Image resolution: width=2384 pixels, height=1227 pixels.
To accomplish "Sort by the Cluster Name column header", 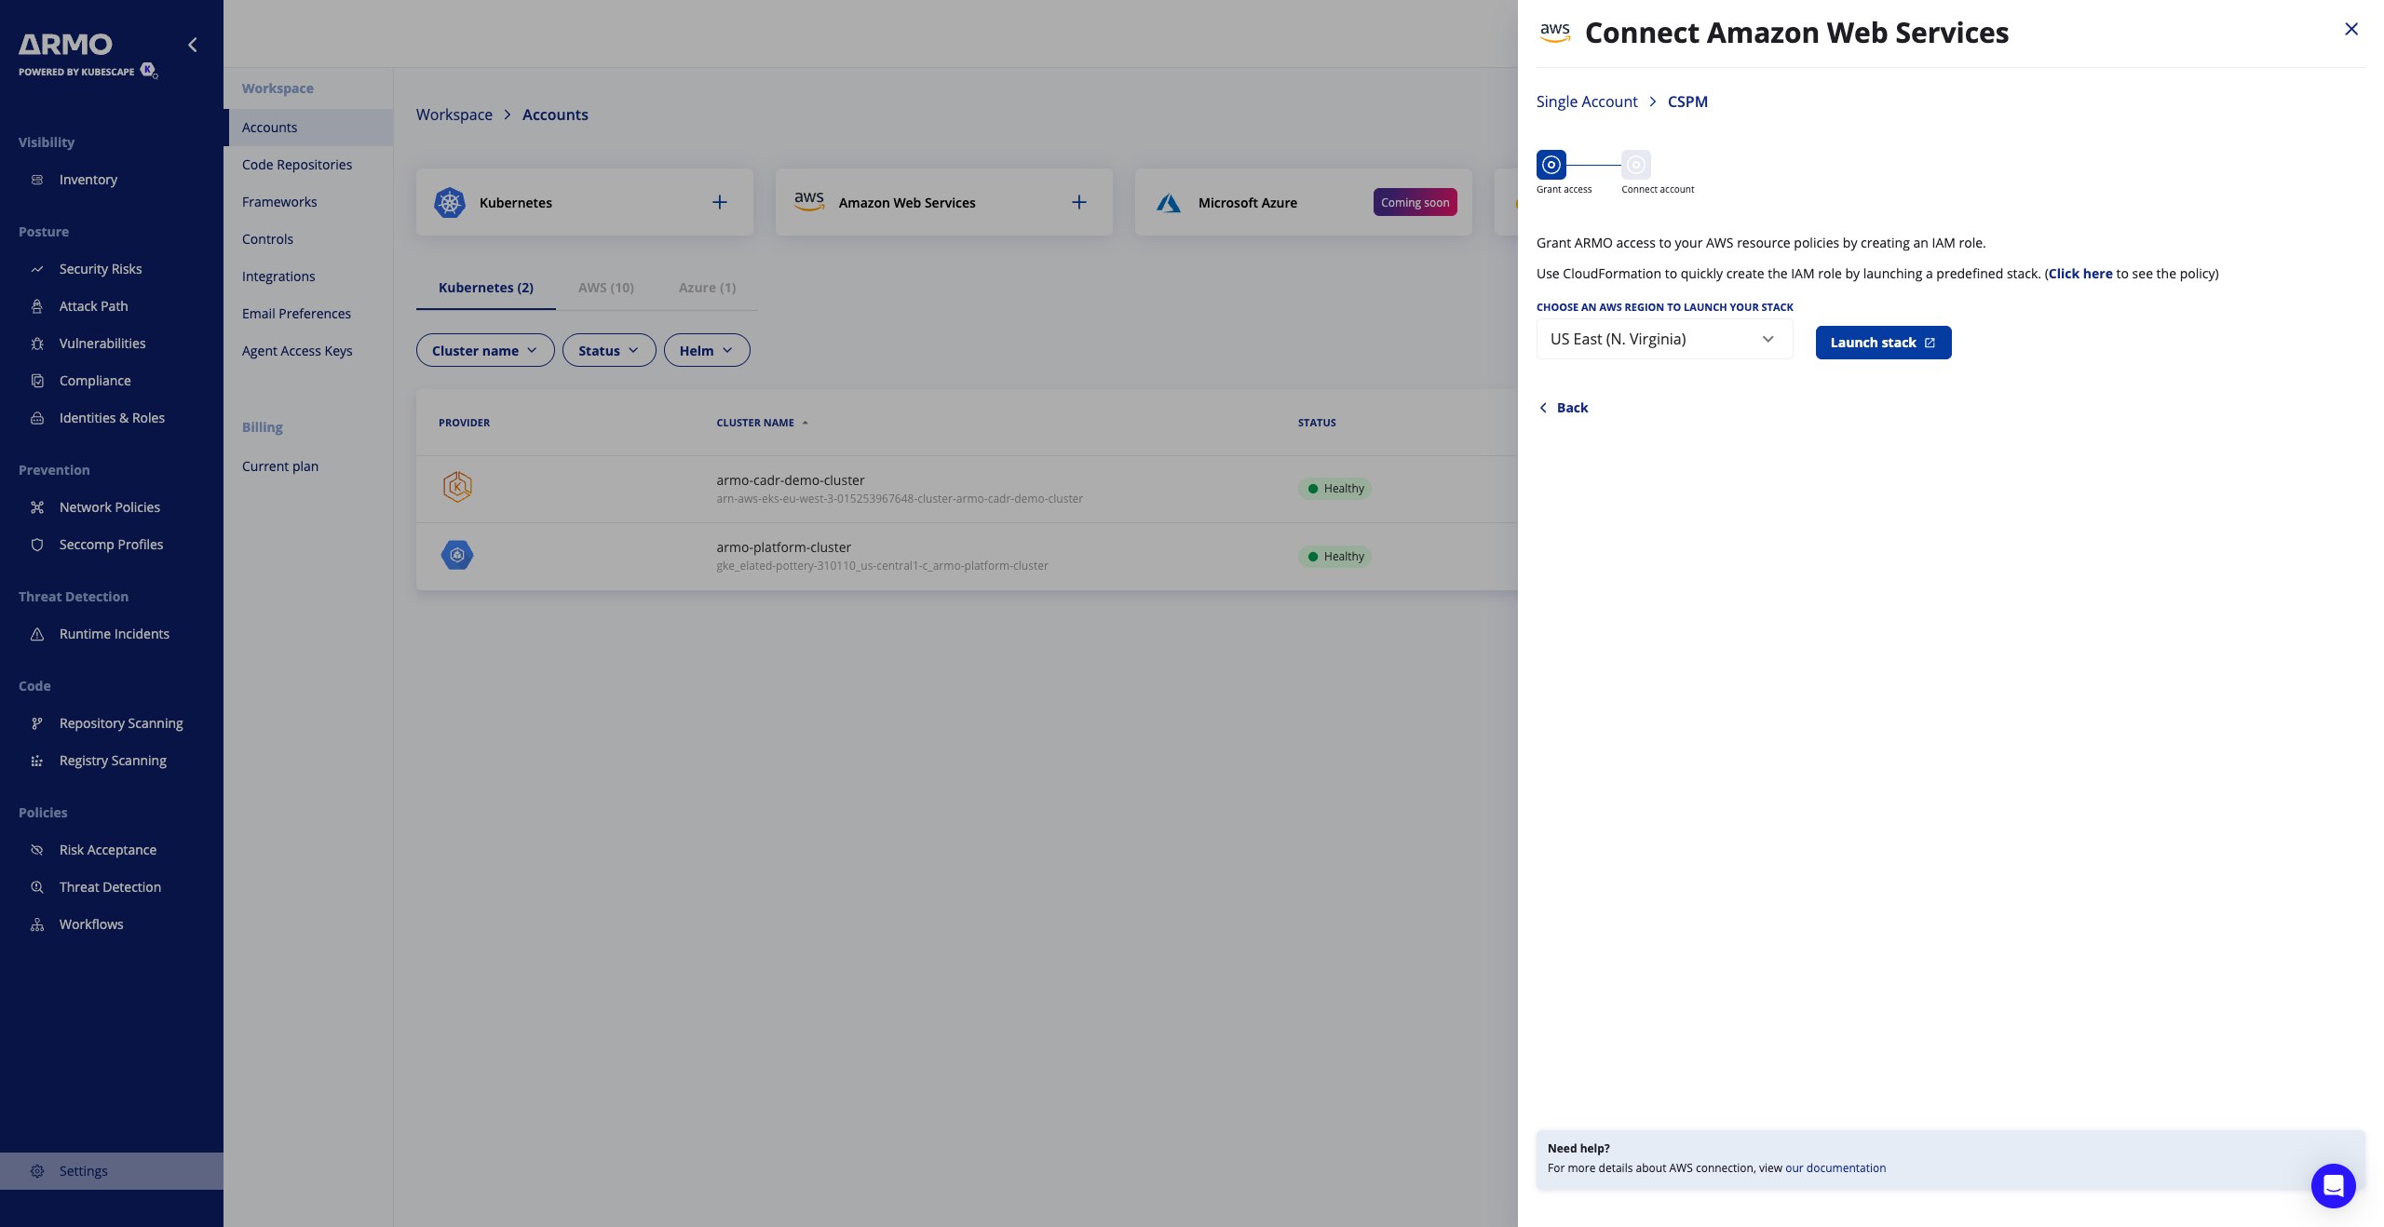I will click(x=755, y=423).
